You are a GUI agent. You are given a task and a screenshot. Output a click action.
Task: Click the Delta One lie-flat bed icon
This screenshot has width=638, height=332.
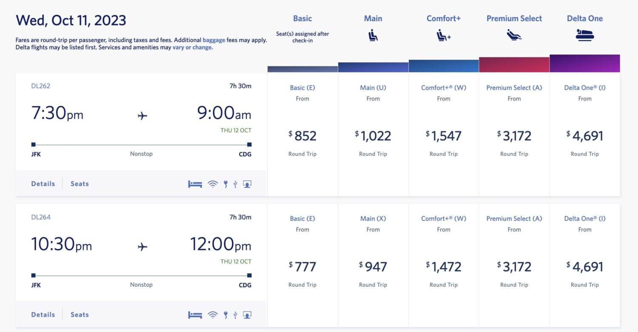[585, 36]
